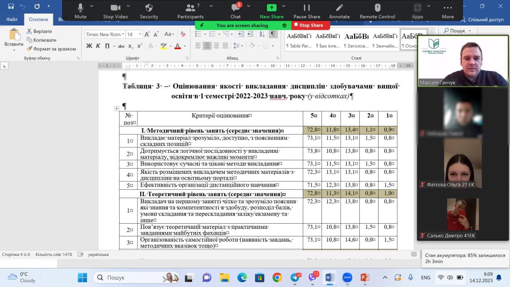The image size is (510, 287).
Task: Open the font name dropdown Times New Roman
Action: coord(123,35)
